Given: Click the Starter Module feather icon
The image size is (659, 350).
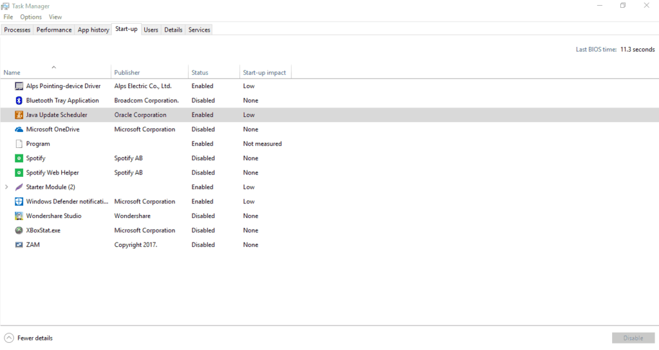Looking at the screenshot, I should [19, 187].
